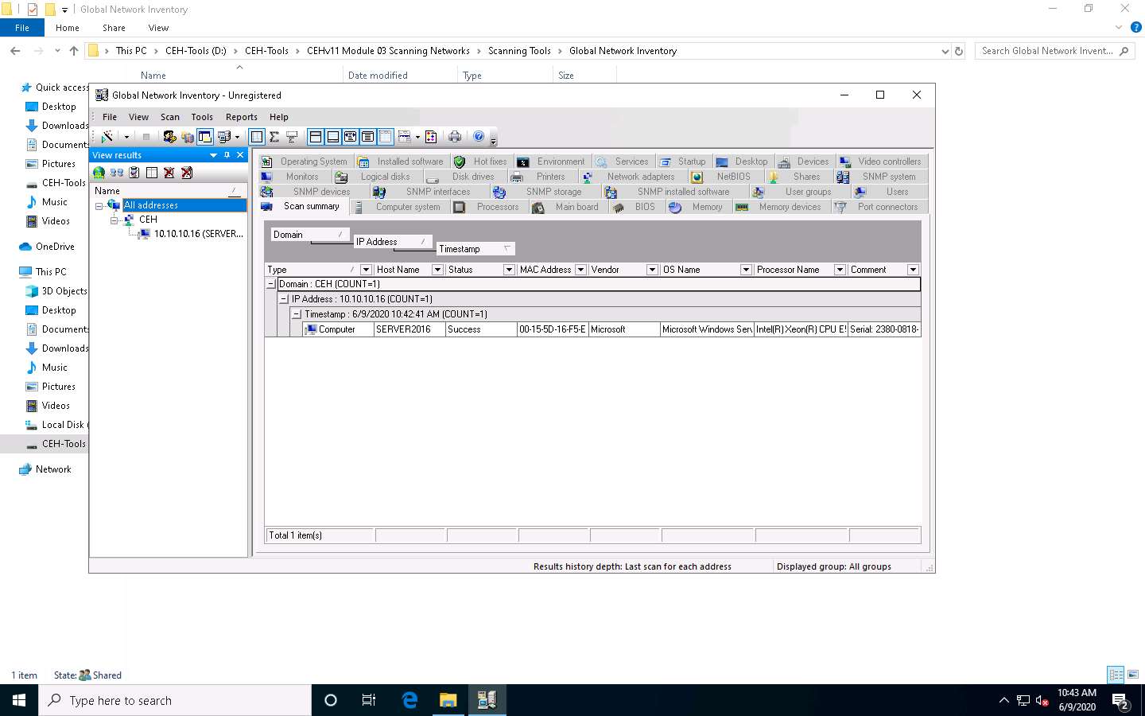Open Status column filter dropdown
Viewport: 1145px width, 716px height.
tap(509, 270)
